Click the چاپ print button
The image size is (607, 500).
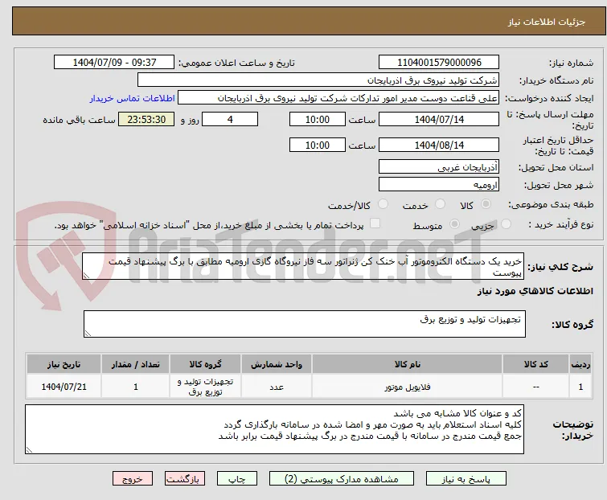(237, 479)
